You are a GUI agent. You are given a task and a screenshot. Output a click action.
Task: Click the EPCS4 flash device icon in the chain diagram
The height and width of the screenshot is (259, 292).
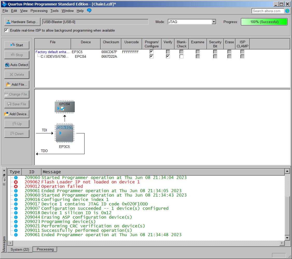[x=65, y=107]
